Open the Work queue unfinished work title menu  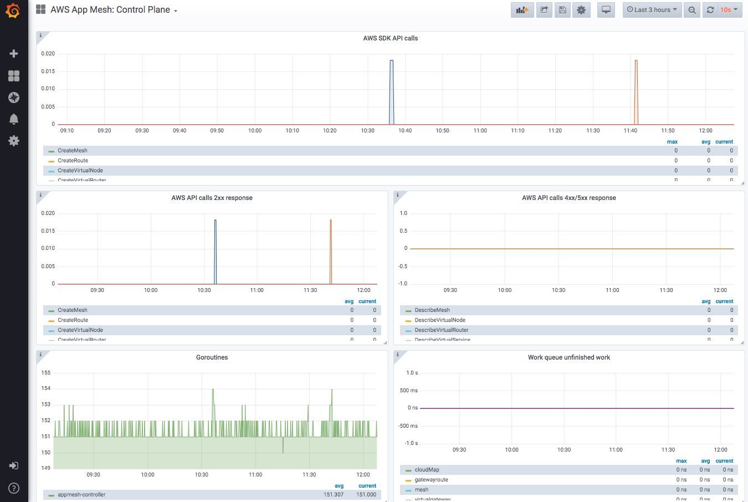(x=568, y=357)
